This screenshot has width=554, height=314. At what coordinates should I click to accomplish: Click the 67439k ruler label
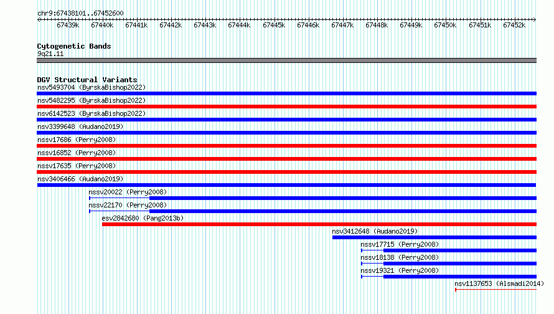click(68, 25)
